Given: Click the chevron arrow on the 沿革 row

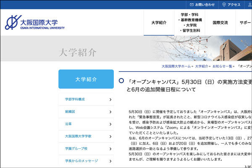Looking at the screenshot, I should [110, 124].
